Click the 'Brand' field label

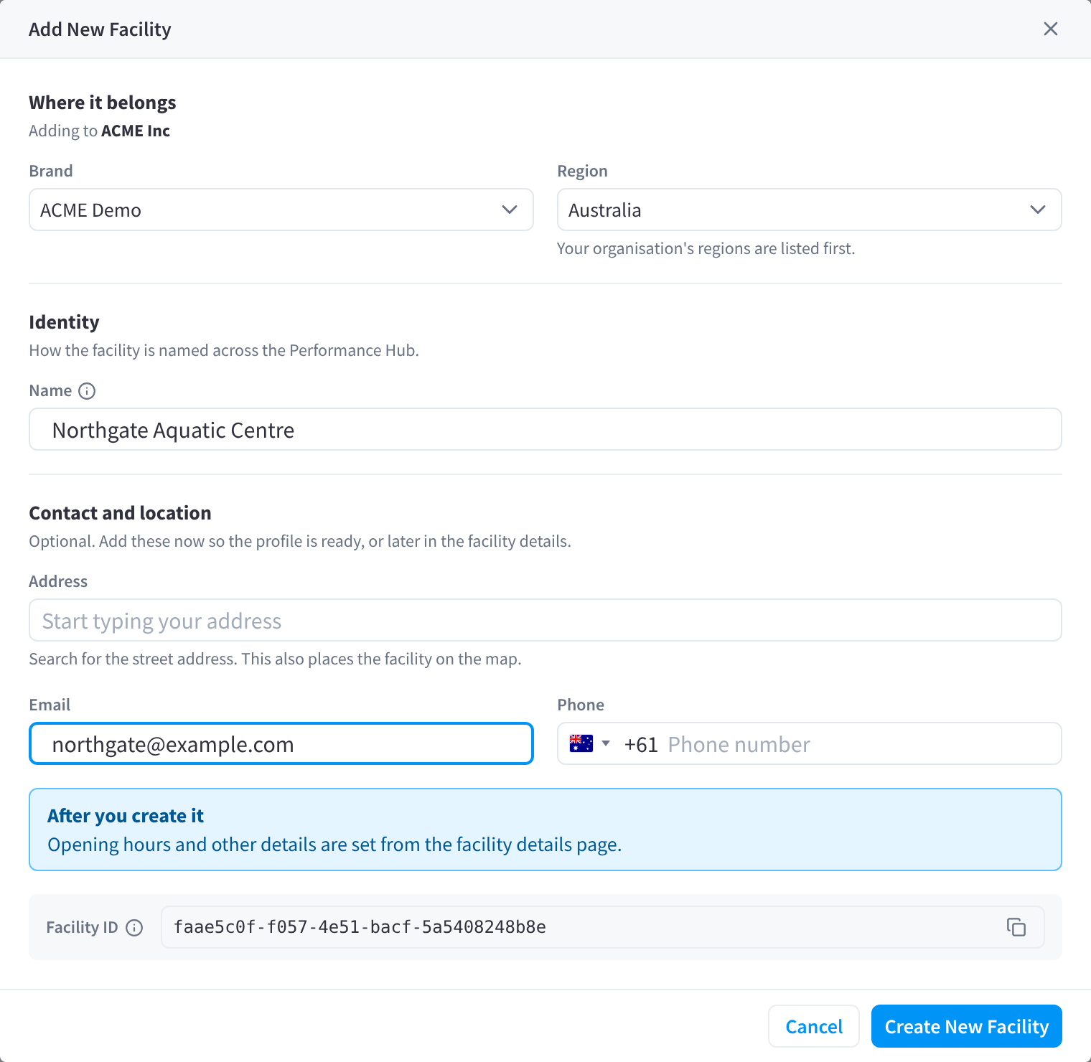click(51, 171)
